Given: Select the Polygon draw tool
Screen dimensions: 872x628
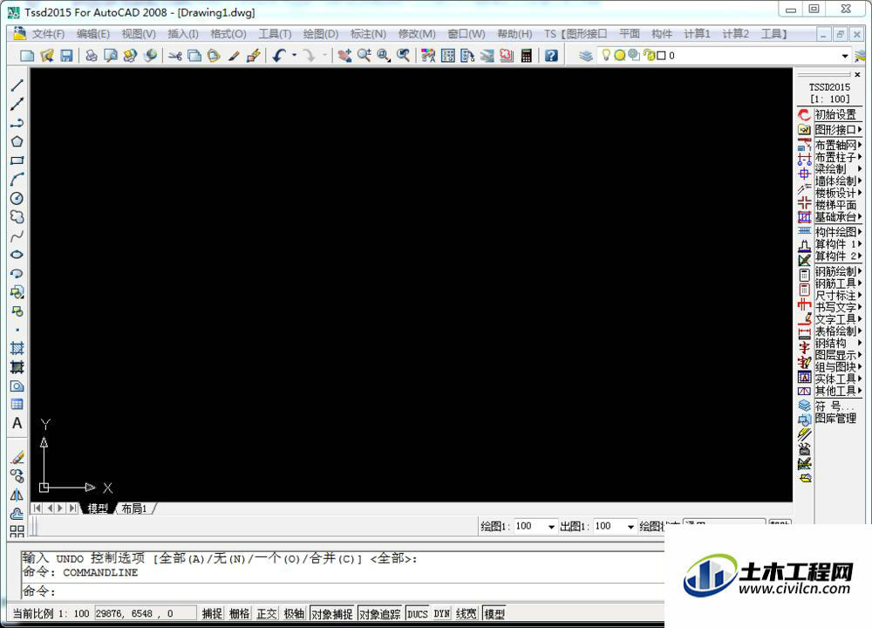Looking at the screenshot, I should [x=17, y=141].
